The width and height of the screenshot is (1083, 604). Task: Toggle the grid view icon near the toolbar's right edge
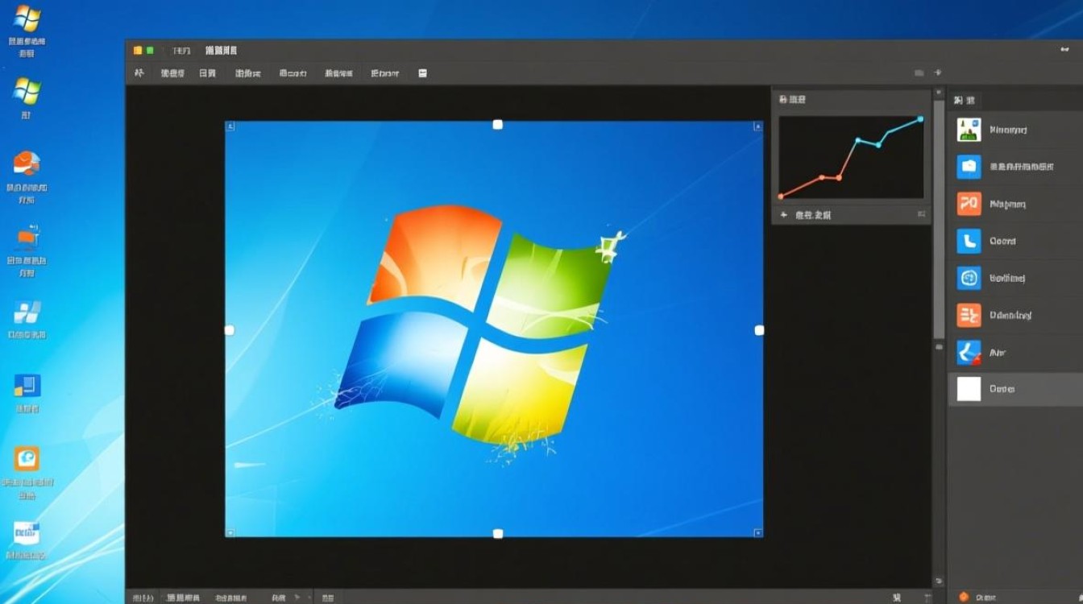pyautogui.click(x=918, y=72)
